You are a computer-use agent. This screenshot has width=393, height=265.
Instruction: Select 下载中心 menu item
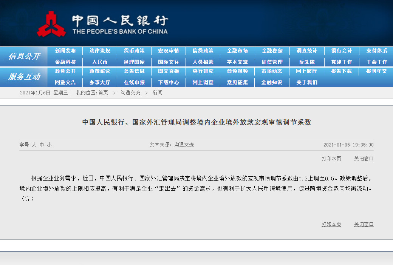tap(169, 82)
